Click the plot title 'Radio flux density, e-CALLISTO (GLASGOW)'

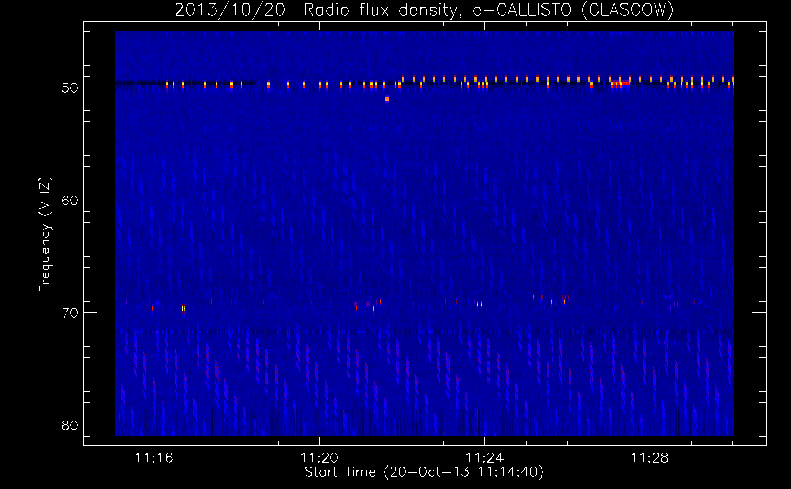point(488,10)
